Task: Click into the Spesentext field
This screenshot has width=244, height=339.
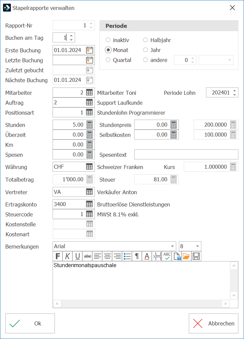Action: tap(186, 154)
